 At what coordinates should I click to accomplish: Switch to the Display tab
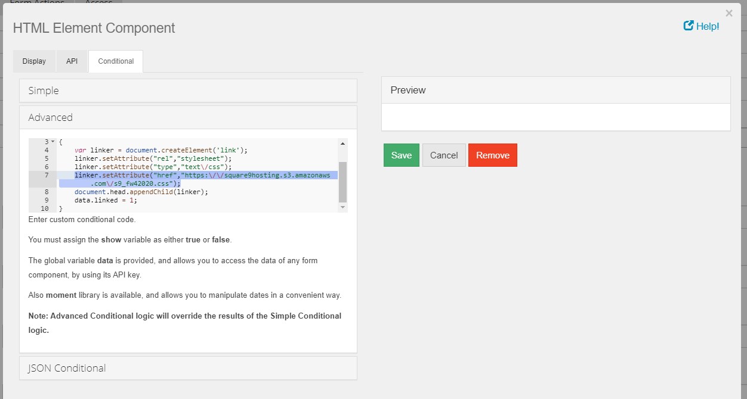34,61
